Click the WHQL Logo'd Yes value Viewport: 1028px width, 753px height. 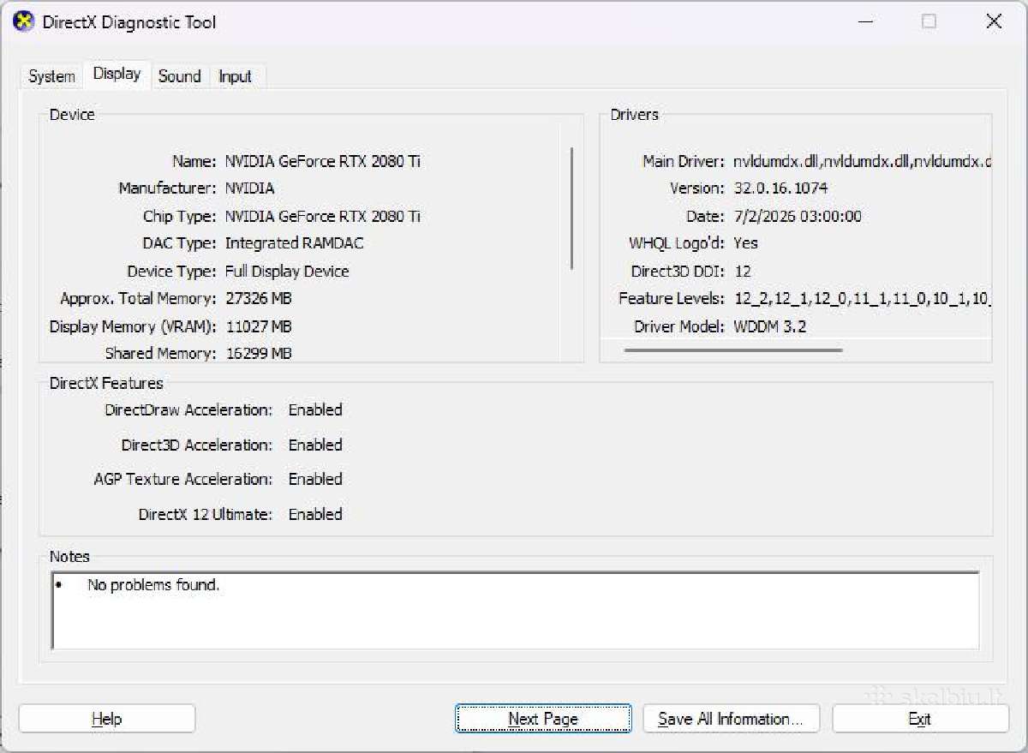[x=745, y=243]
